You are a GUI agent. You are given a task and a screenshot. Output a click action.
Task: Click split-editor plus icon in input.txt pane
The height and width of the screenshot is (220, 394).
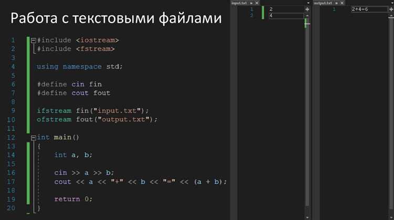pos(307,9)
